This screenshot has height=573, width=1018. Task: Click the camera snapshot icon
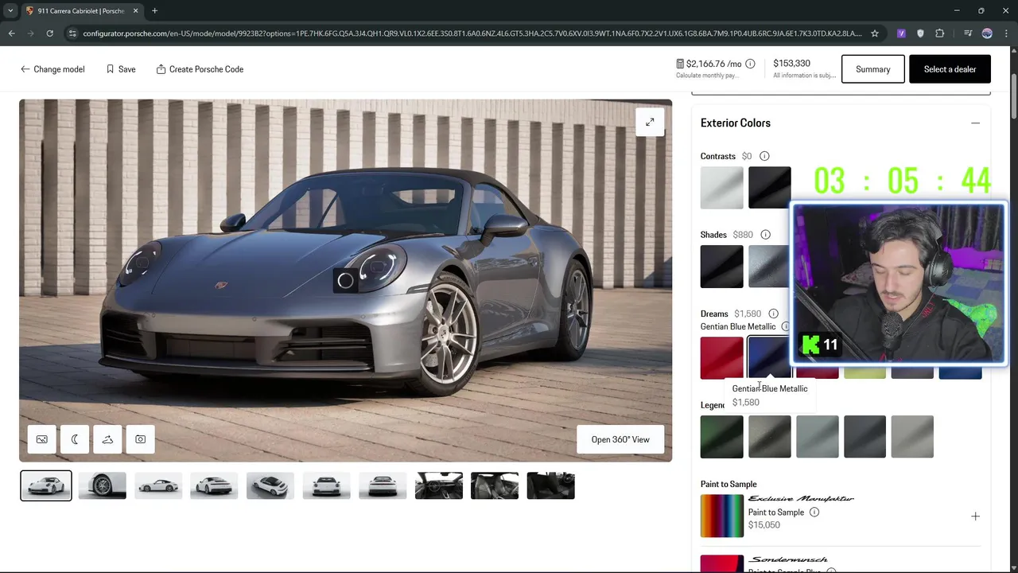(140, 439)
